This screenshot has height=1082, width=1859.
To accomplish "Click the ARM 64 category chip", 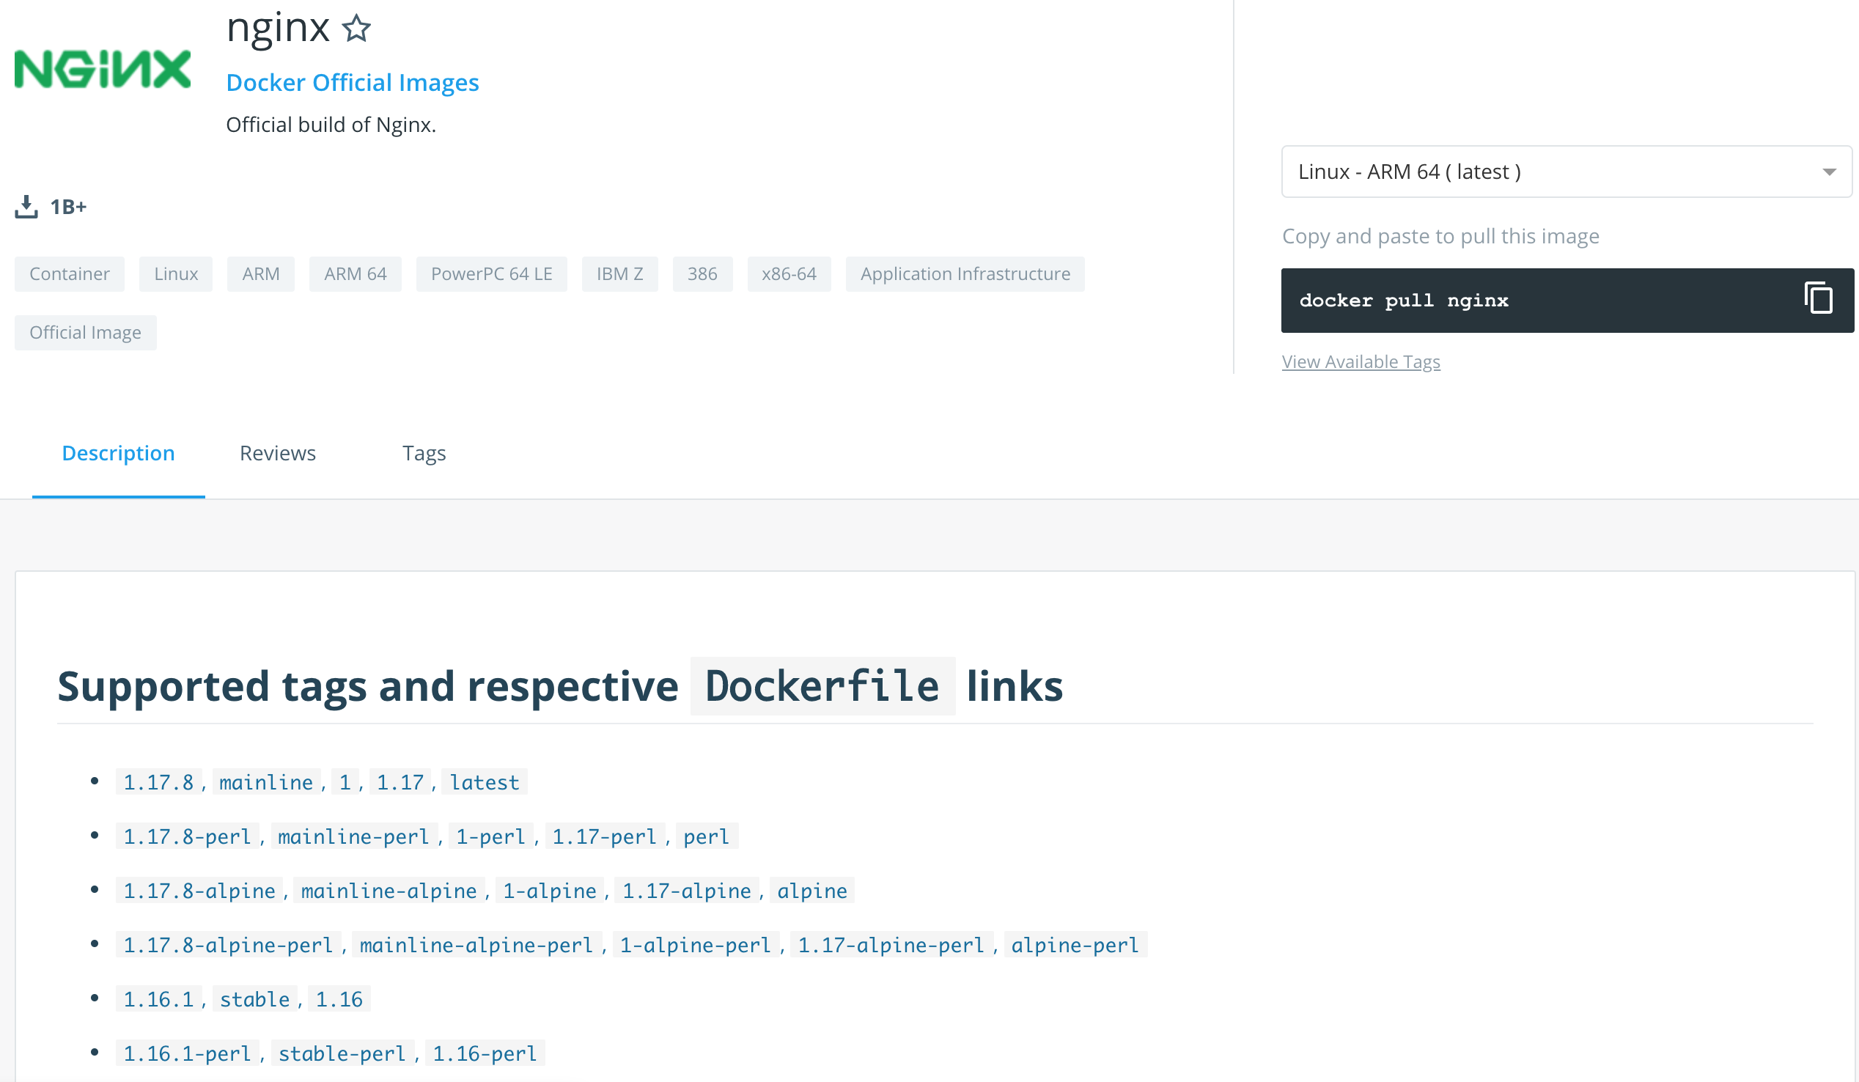I will [355, 274].
